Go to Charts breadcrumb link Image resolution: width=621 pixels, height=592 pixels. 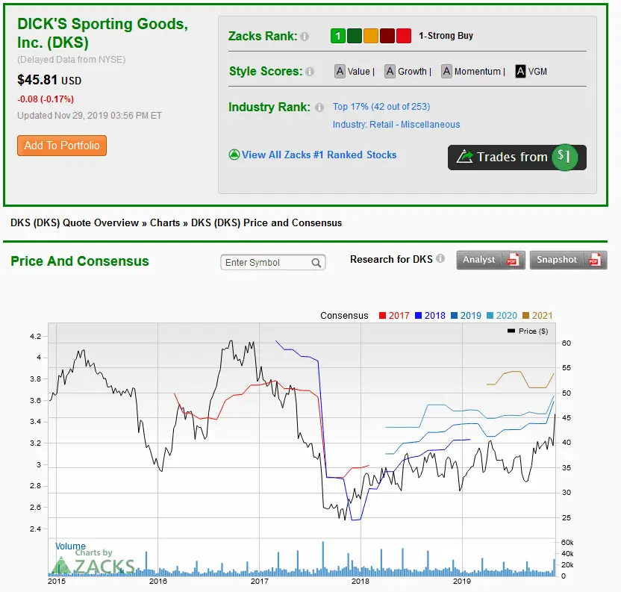pos(165,222)
